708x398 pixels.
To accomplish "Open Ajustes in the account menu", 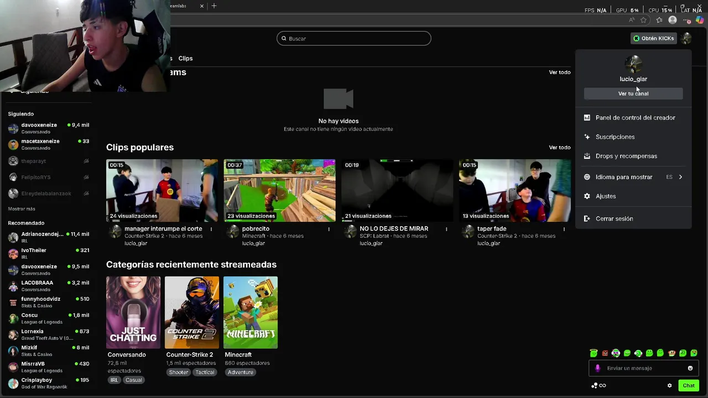I will click(633, 196).
